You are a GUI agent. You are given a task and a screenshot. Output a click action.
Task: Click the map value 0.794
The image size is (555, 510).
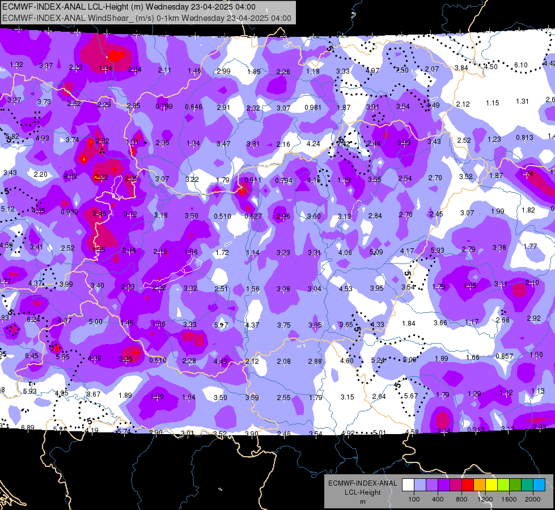pos(283,181)
